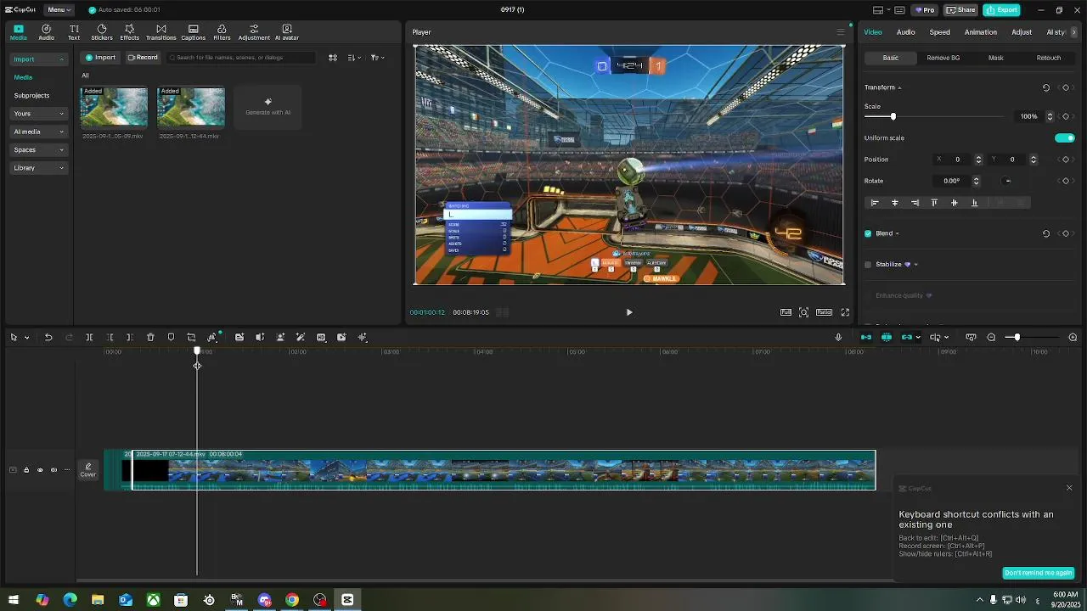Image resolution: width=1087 pixels, height=611 pixels.
Task: Lock the main video track
Action: click(x=26, y=470)
